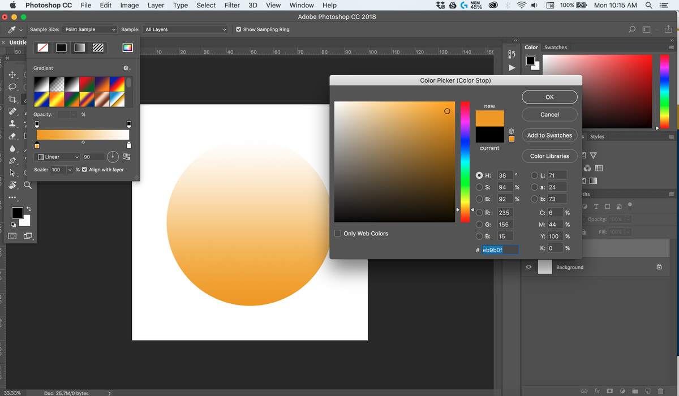Select the Spot Healing Brush tool

(x=12, y=111)
